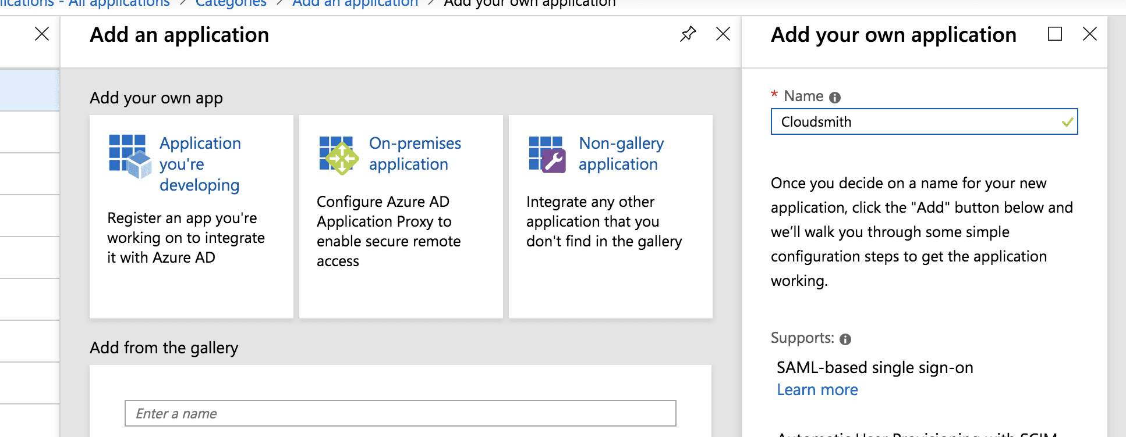Pin the Add an application blade
The width and height of the screenshot is (1126, 437).
(688, 34)
